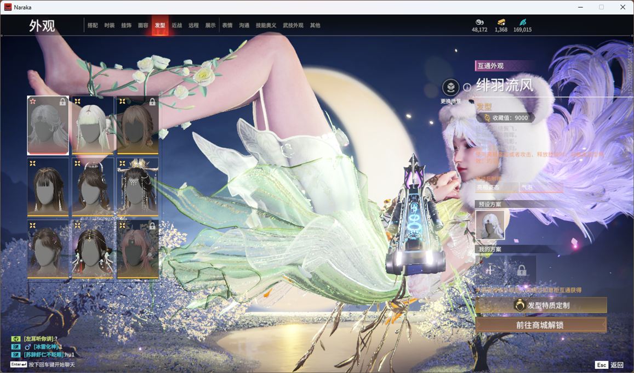
Task: Open the info icon beside 绯羽流风
Action: (467, 87)
